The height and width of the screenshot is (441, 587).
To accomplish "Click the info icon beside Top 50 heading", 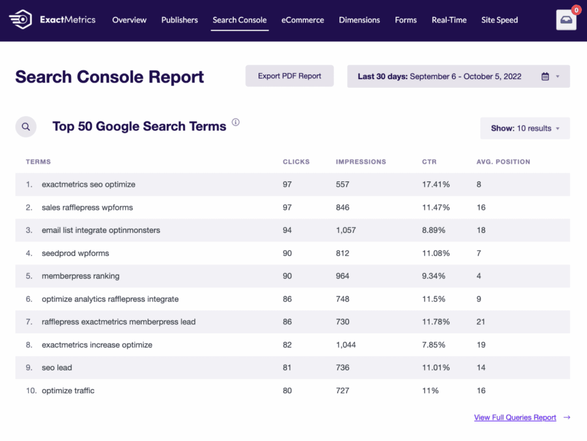I will click(x=236, y=122).
